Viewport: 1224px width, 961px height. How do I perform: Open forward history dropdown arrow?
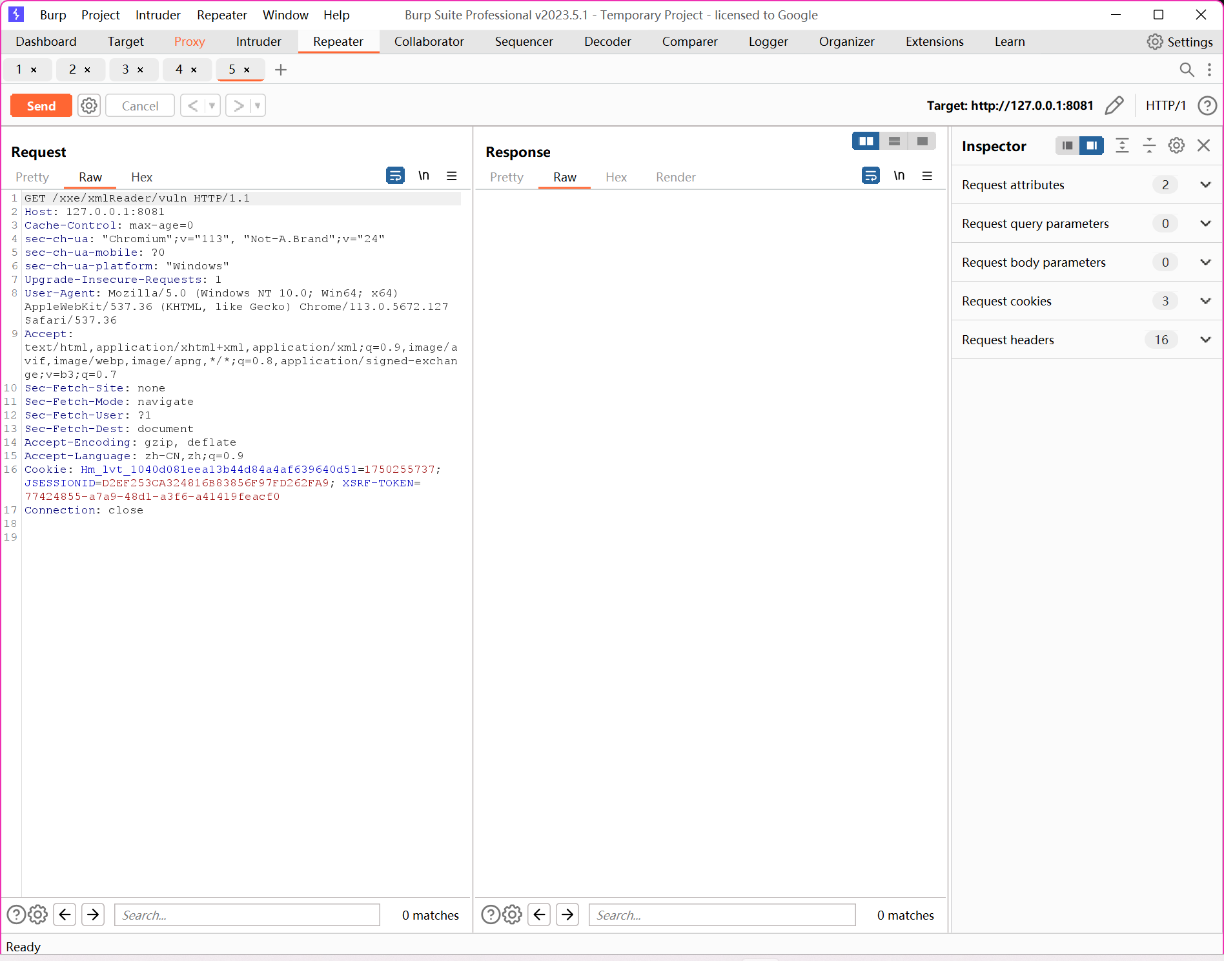point(257,105)
